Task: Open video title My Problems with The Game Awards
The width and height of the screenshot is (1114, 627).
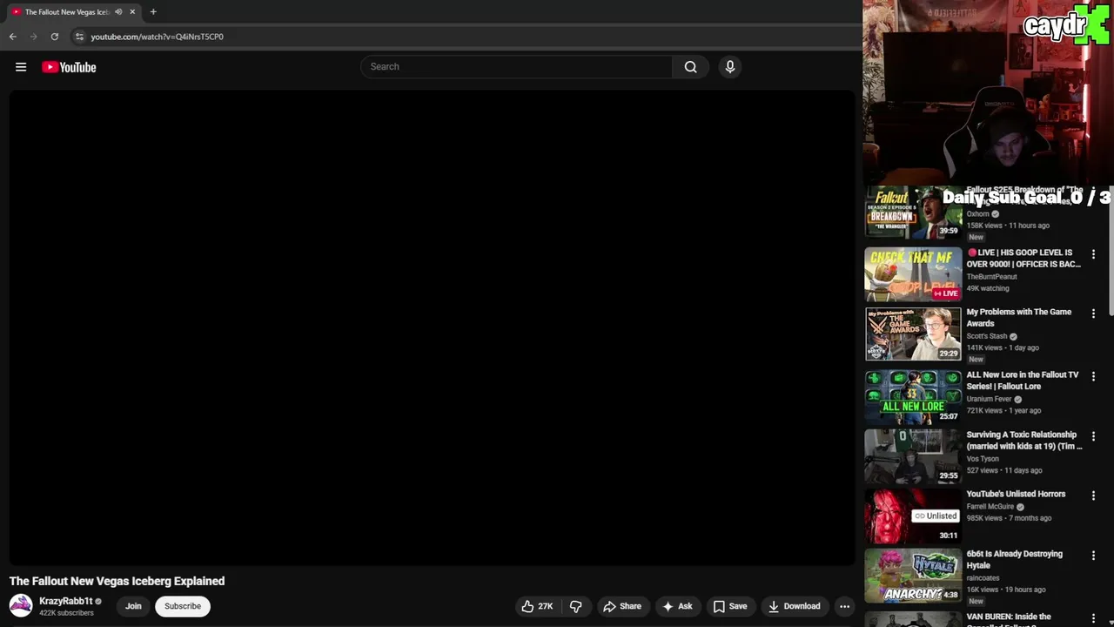Action: click(1018, 317)
